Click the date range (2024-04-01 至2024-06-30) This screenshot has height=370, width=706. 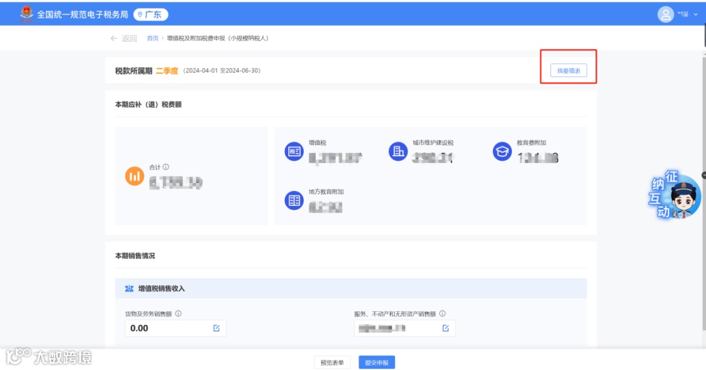[222, 71]
